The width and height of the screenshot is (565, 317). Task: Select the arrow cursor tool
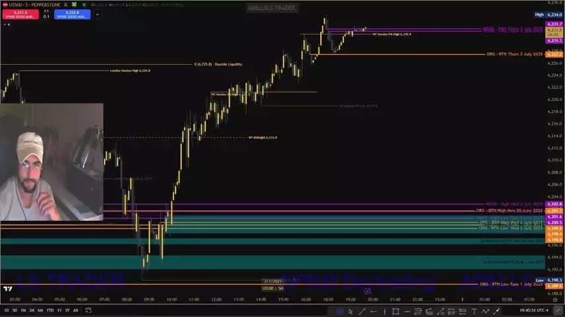[351, 311]
